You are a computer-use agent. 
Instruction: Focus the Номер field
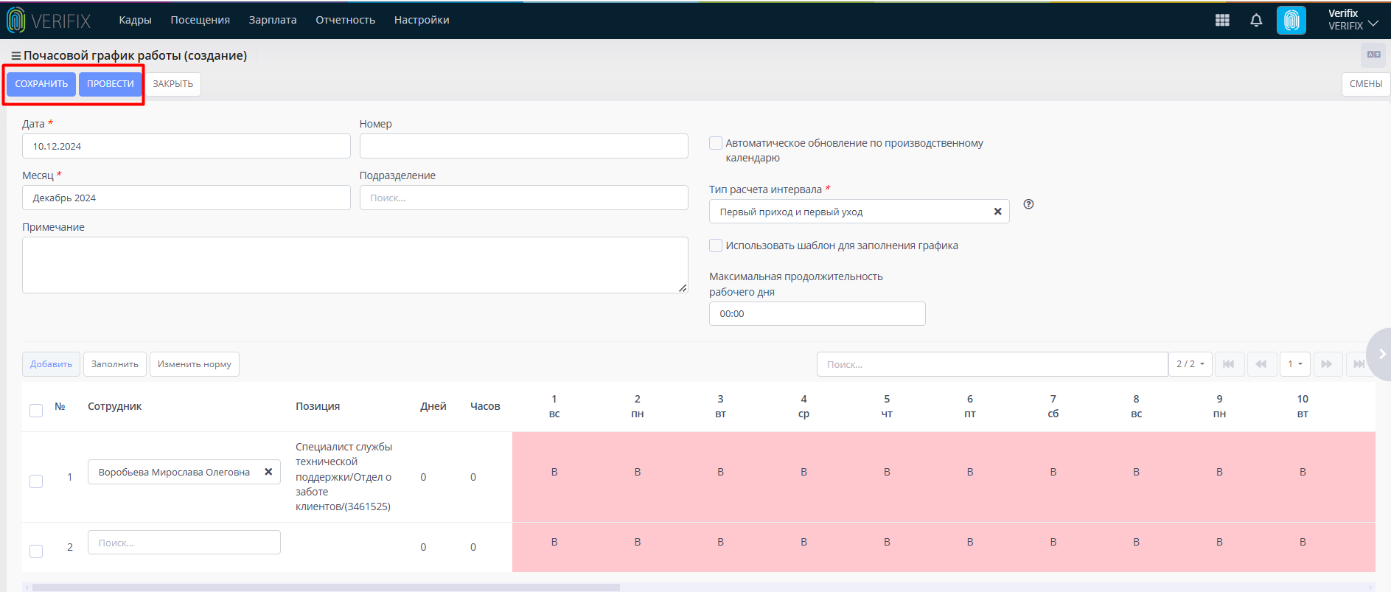coord(524,146)
